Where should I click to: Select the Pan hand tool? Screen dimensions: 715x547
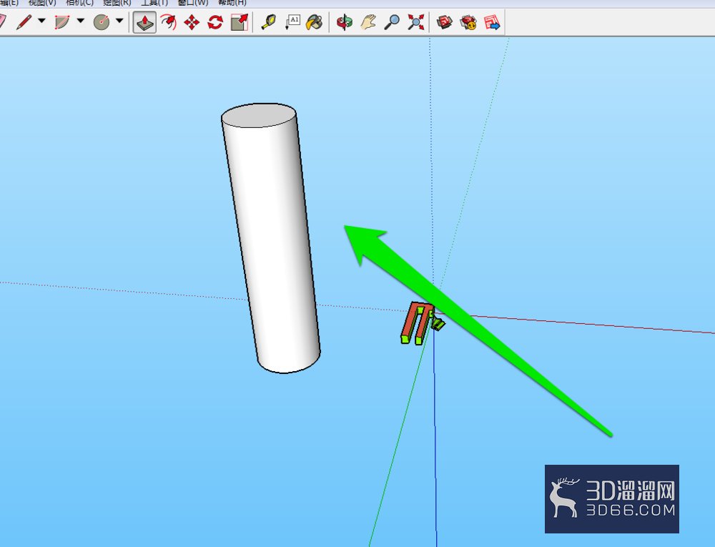click(368, 22)
